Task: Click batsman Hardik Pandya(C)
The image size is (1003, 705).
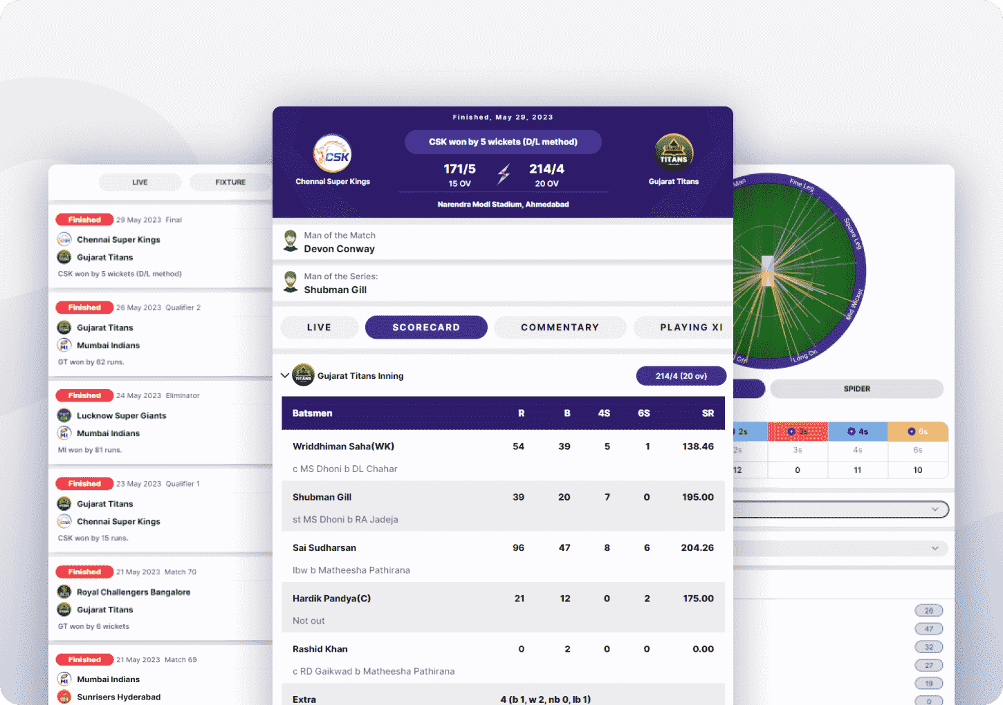Action: point(331,599)
